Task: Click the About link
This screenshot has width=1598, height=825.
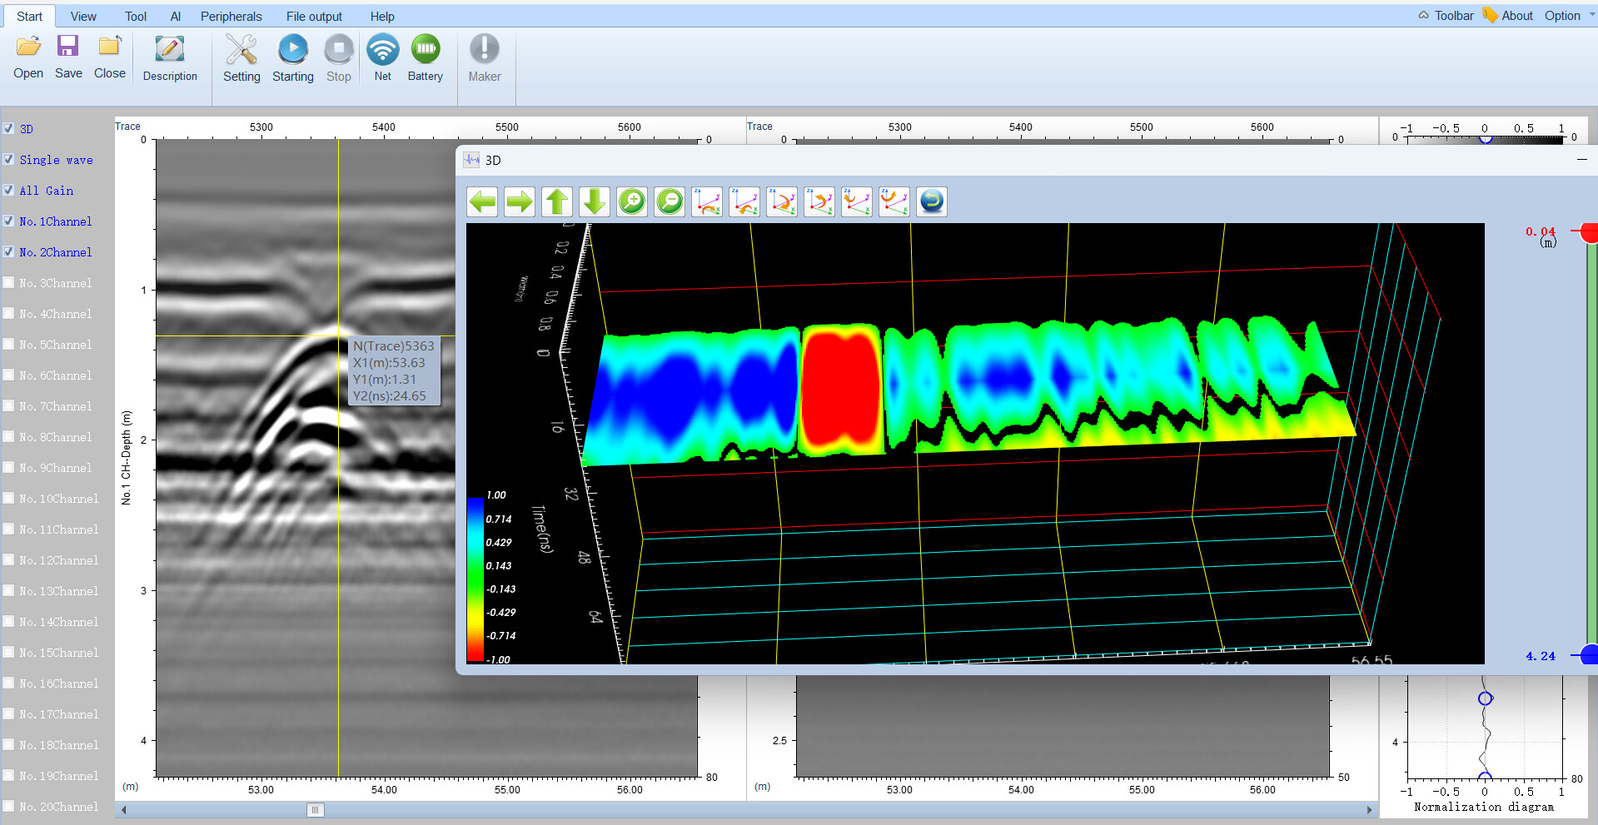Action: tap(1517, 15)
